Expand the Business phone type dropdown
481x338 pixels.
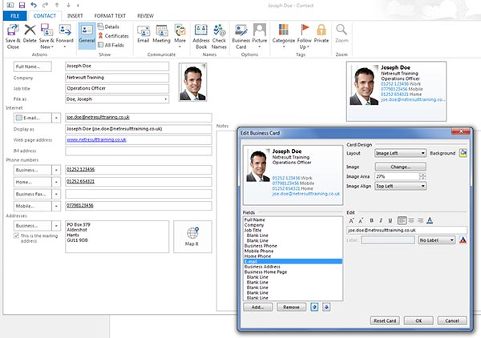point(56,170)
